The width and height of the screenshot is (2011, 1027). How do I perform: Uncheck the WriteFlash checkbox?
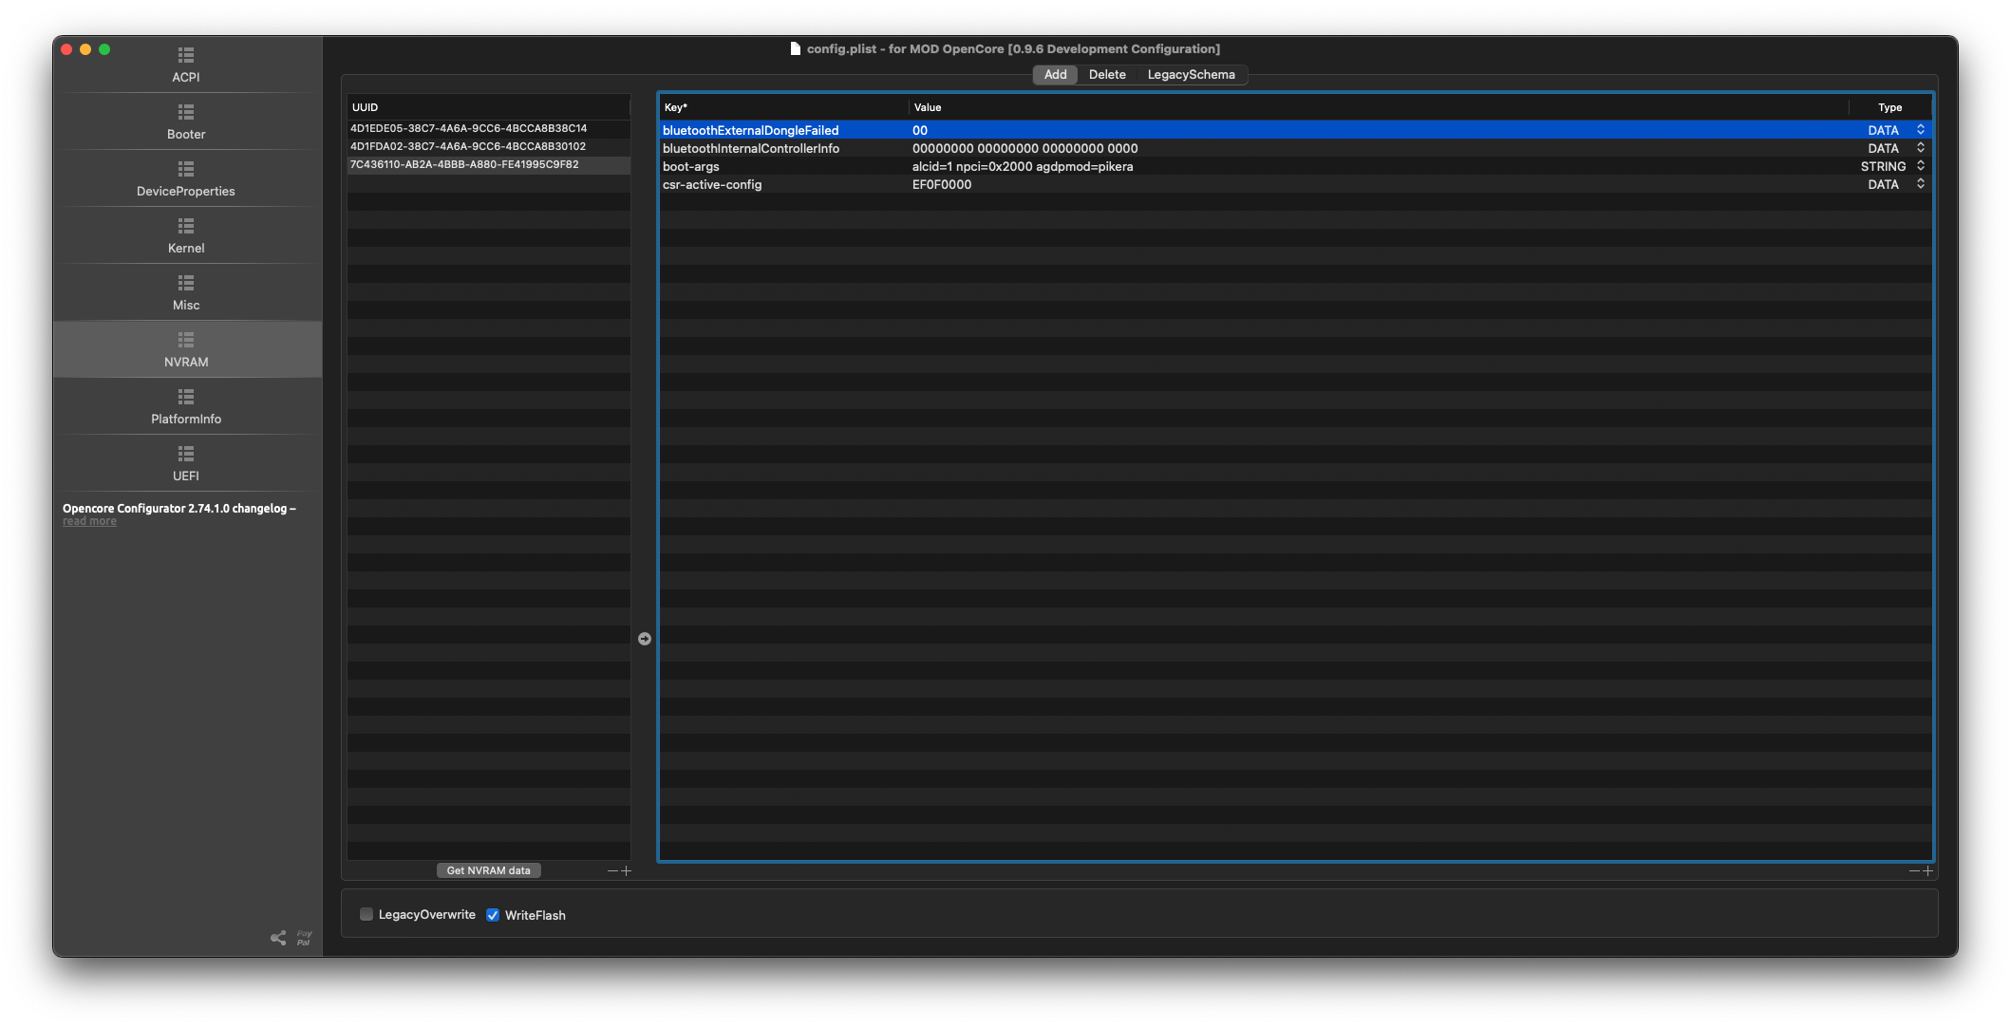[493, 915]
